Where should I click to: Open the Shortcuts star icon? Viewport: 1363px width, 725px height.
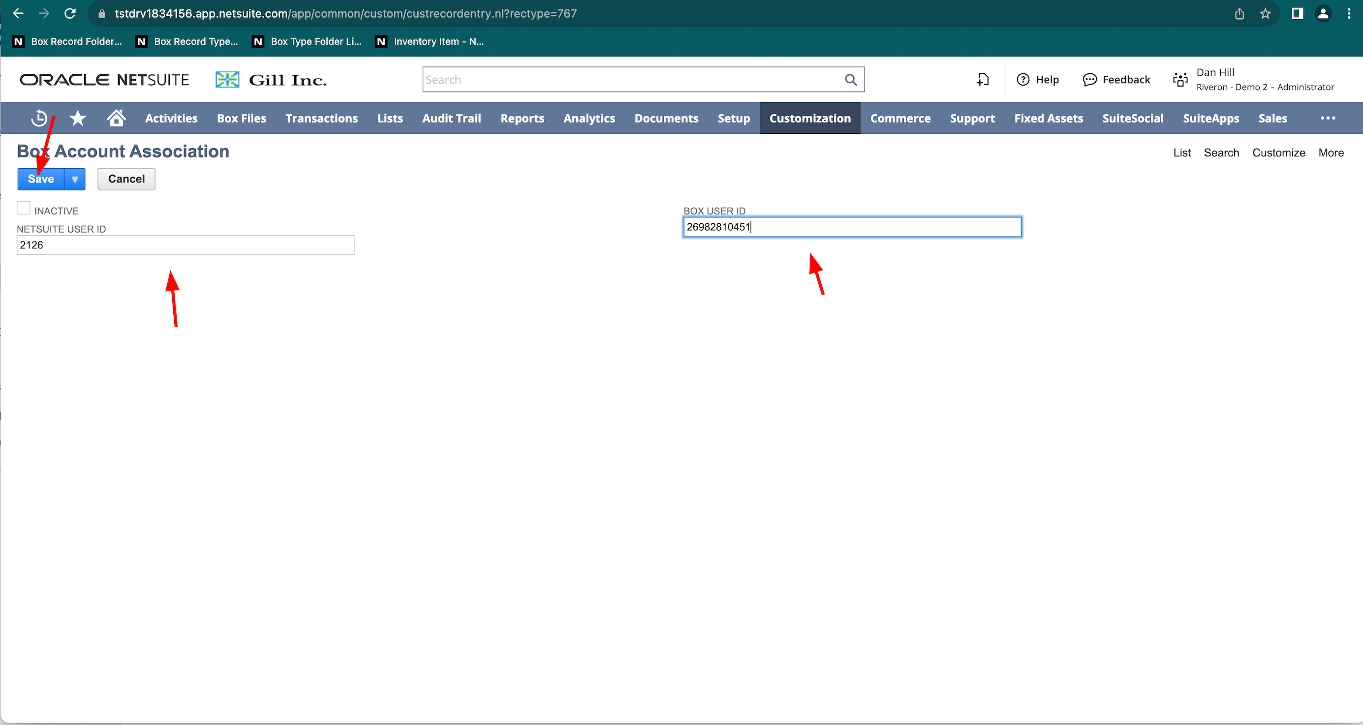(x=78, y=118)
